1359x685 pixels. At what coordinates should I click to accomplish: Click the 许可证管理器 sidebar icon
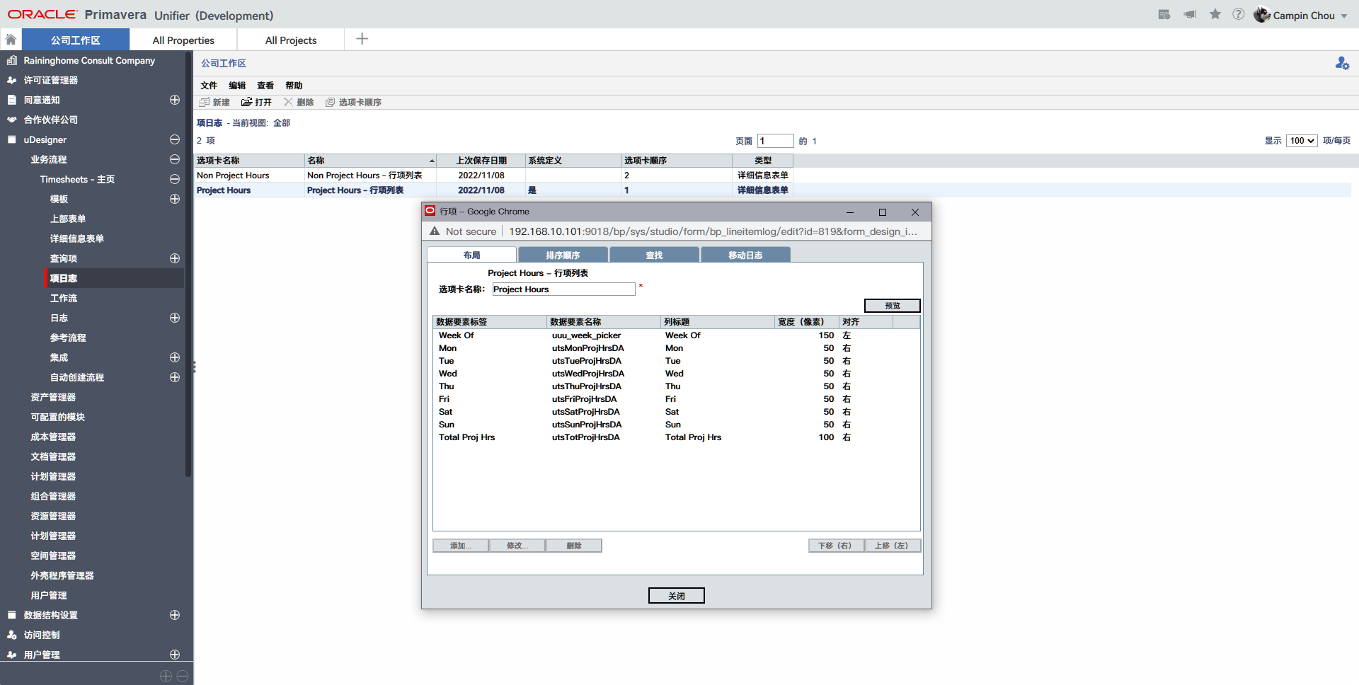11,81
